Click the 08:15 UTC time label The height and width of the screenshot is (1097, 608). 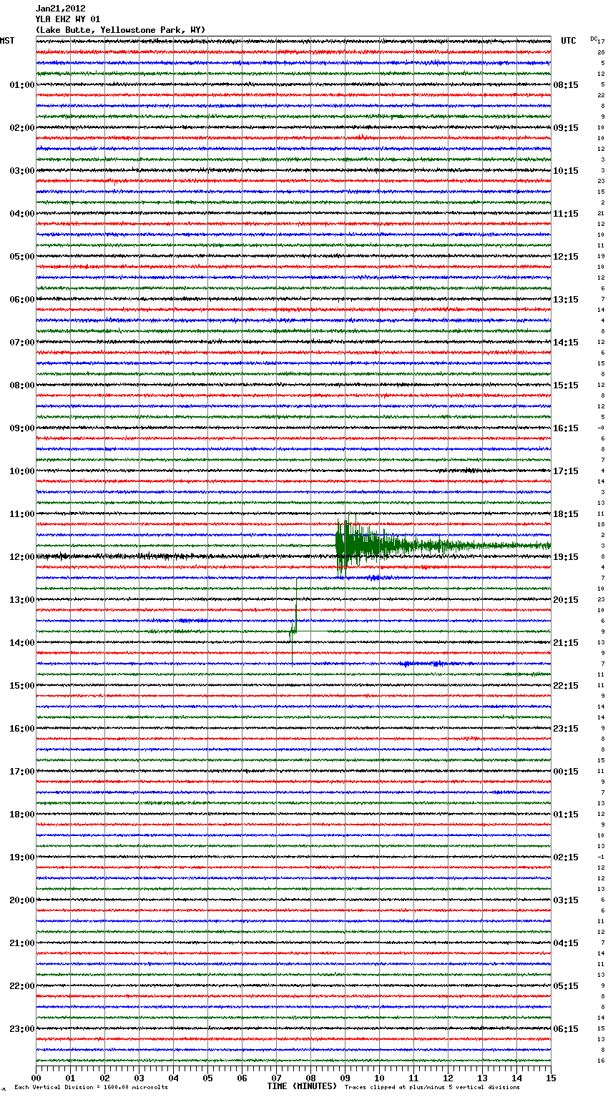pos(566,85)
